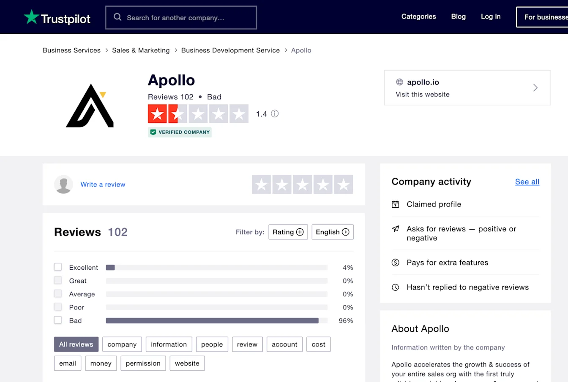Filter reviews by the money tag

coord(101,363)
